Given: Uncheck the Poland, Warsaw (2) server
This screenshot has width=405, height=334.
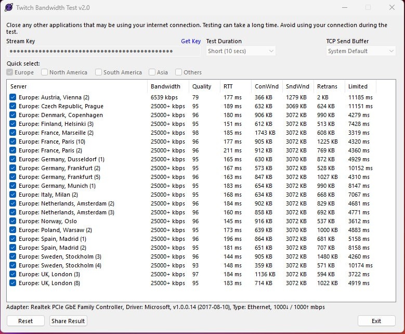Looking at the screenshot, I should pyautogui.click(x=12, y=230).
